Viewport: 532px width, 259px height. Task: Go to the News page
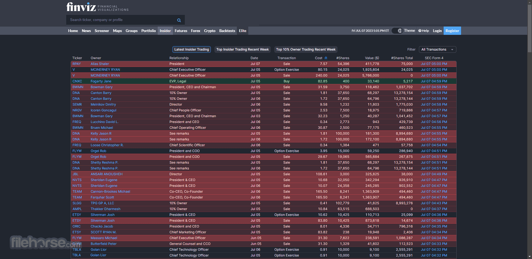pyautogui.click(x=86, y=31)
